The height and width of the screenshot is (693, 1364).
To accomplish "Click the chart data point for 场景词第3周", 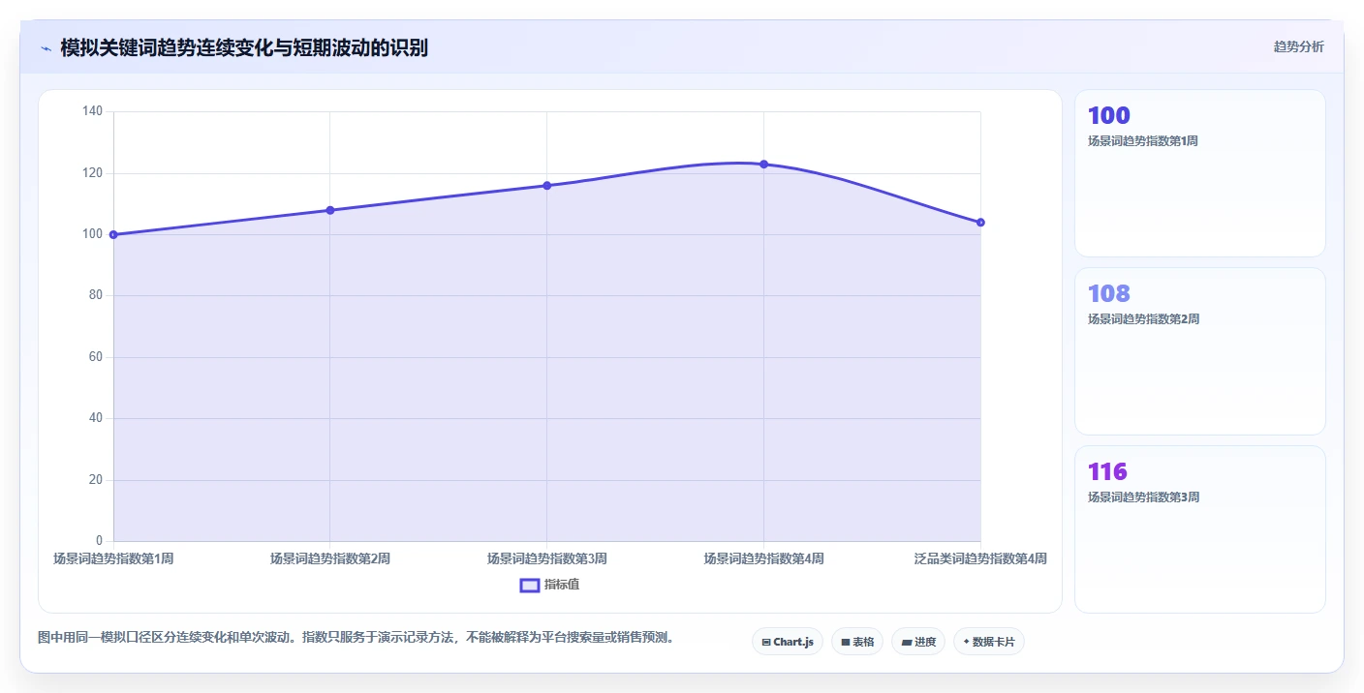I will [547, 185].
